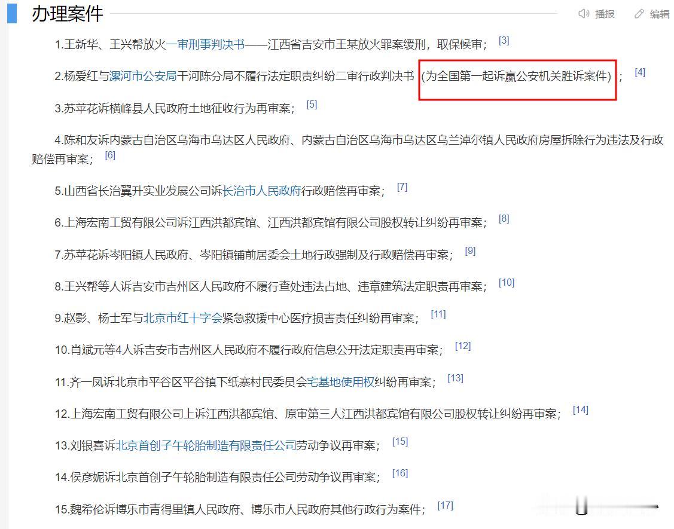Click reference footnote [5]
This screenshot has height=529, width=674.
coord(312,105)
